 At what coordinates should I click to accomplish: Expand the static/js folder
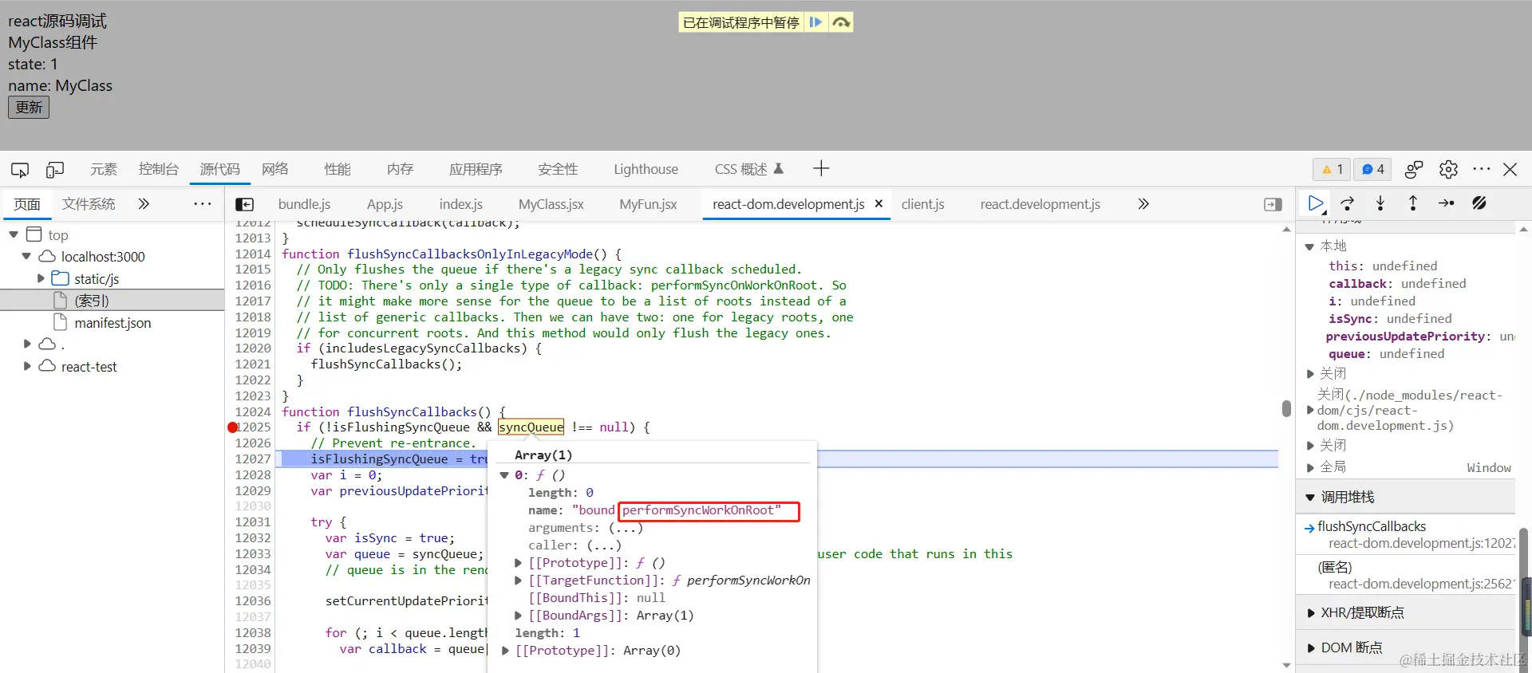(41, 278)
